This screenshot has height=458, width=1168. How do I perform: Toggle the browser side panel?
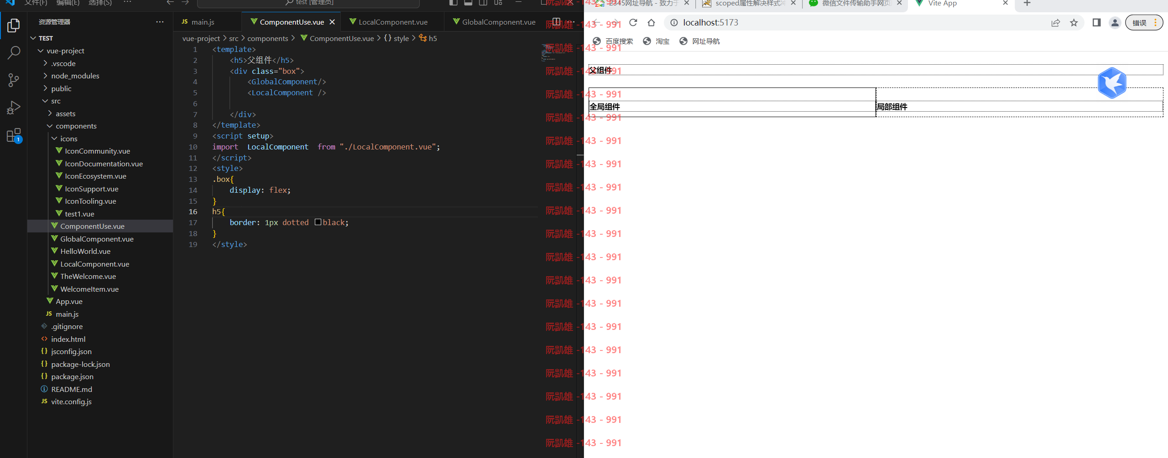coord(1097,23)
